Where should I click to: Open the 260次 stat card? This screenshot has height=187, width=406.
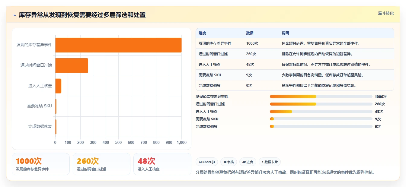pyautogui.click(x=101, y=164)
